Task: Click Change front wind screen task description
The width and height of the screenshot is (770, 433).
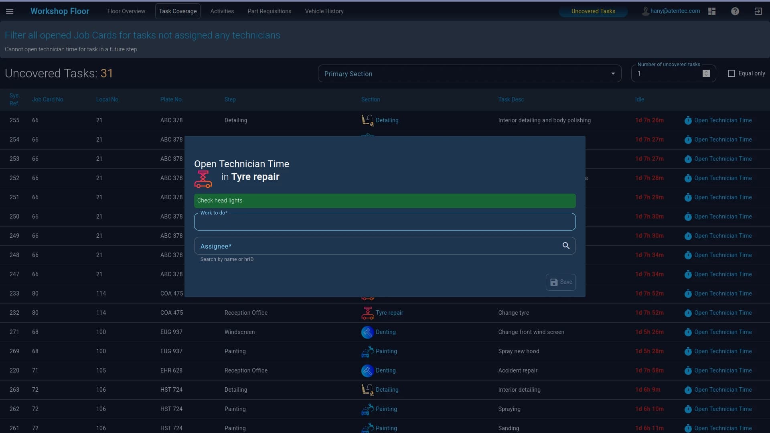Action: (531, 332)
